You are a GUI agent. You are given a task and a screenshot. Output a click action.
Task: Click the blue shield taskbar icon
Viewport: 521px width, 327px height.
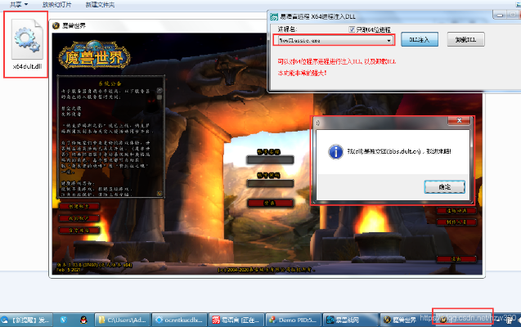63,320
